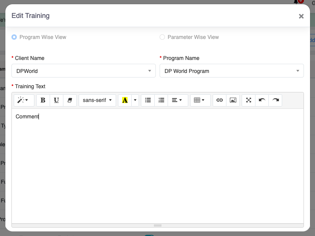
Task: Select Parameter Wise View radio button
Action: (x=162, y=37)
